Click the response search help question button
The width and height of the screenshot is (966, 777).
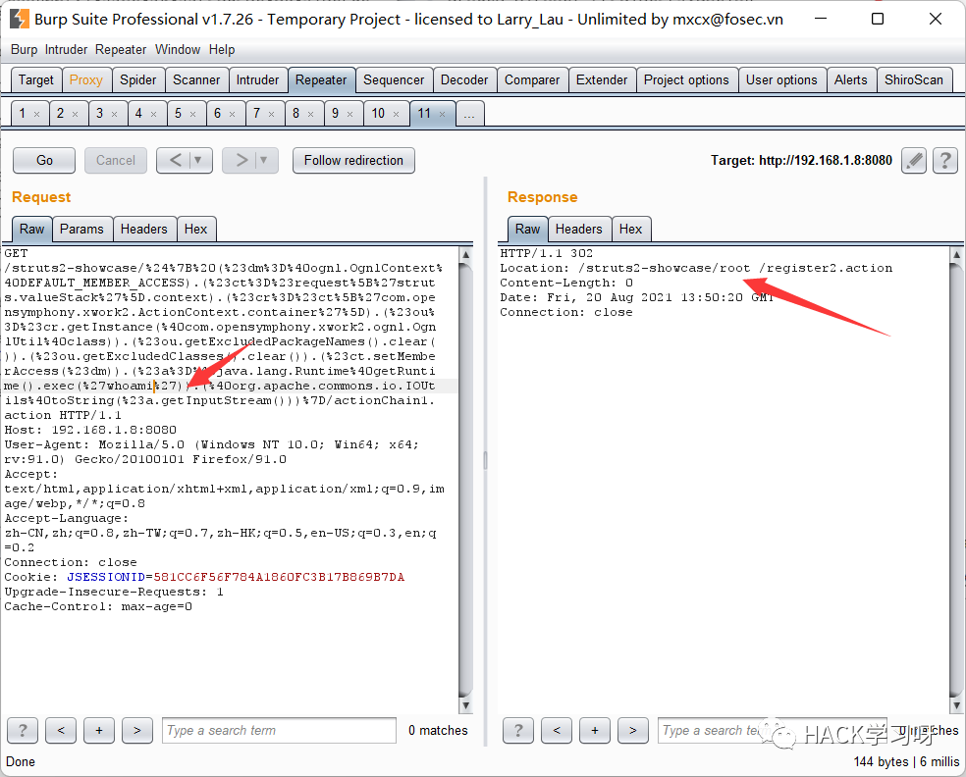pos(518,731)
